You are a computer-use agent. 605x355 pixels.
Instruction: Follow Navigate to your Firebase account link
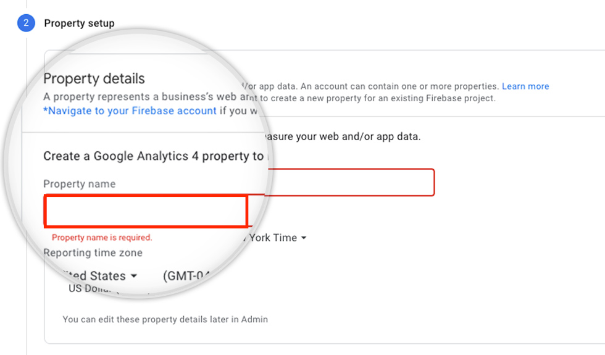pyautogui.click(x=130, y=111)
